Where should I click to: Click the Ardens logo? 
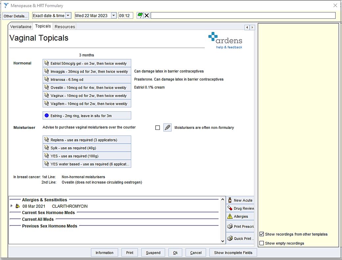click(225, 38)
